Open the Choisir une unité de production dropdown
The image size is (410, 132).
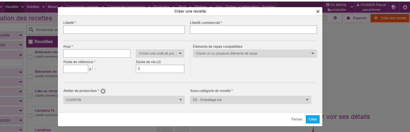pos(160,54)
